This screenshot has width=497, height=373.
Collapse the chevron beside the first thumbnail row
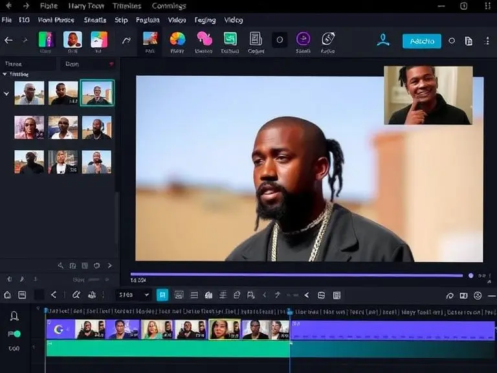coord(6,94)
